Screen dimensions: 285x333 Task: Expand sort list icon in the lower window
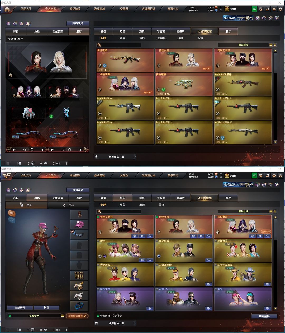[271, 211]
